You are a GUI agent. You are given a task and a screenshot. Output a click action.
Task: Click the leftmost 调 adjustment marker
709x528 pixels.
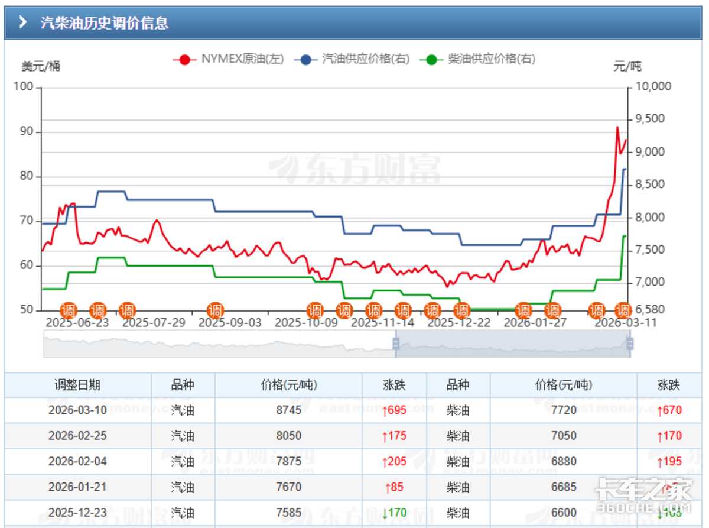point(68,310)
